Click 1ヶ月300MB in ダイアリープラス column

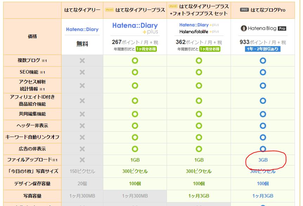(x=135, y=196)
